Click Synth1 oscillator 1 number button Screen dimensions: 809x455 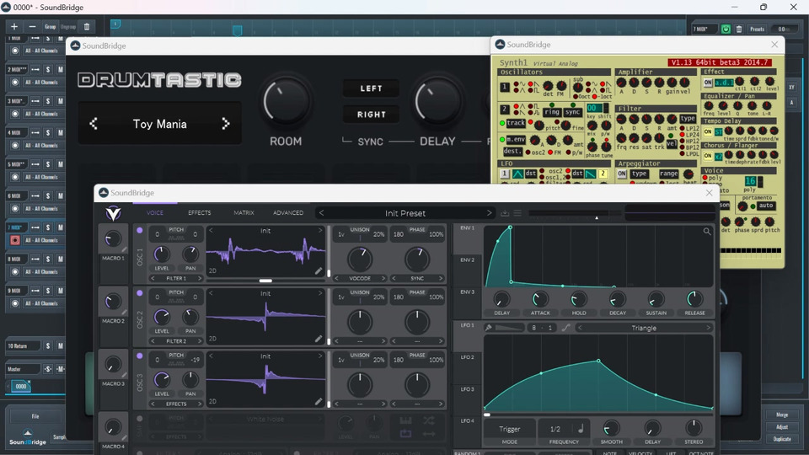505,87
